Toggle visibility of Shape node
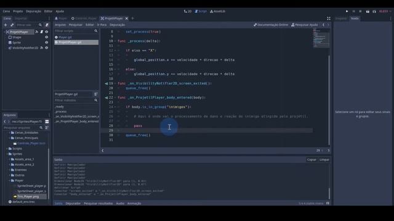Screen dimensions: 394x221 (x=47, y=37)
